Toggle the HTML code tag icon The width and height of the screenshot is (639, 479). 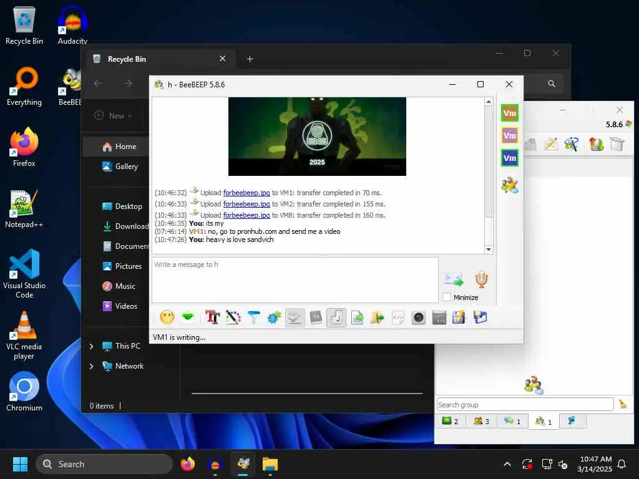pyautogui.click(x=398, y=317)
